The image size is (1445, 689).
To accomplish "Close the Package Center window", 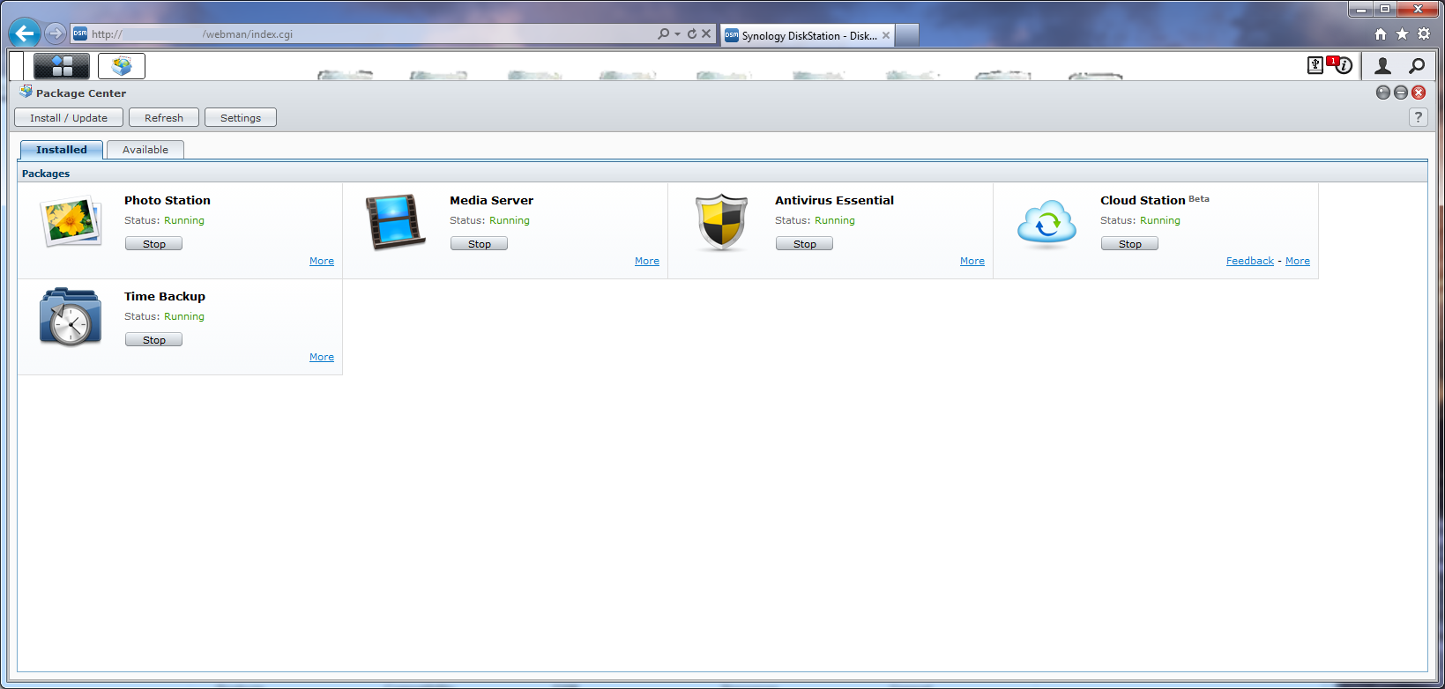I will [1419, 93].
